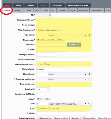This screenshot has width=111, height=119.
Task: Open Tipo de assinante dropdown
Action: (x=49, y=30)
